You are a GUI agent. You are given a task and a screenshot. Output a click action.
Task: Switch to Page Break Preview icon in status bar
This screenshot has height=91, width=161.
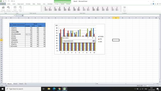click(142, 86)
